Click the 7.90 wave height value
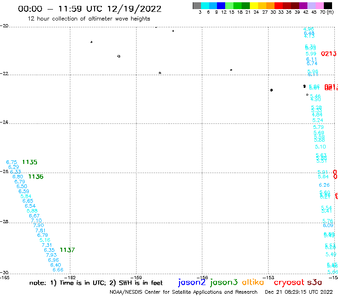This screenshot has width=338, height=296. click(x=38, y=225)
